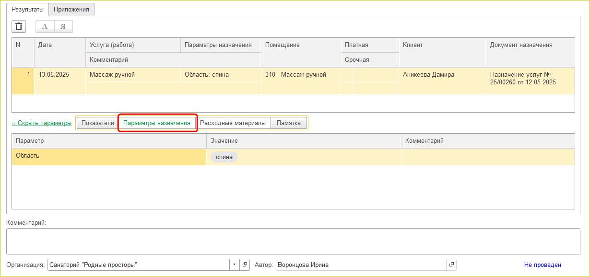Select the Результаты tab
This screenshot has width=590, height=277.
[x=27, y=9]
